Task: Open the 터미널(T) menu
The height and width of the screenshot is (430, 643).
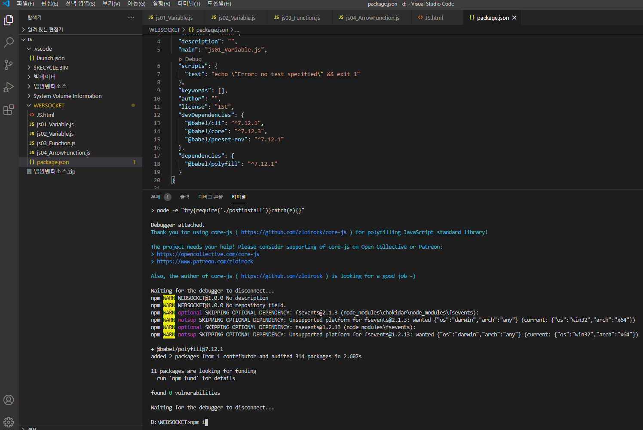Action: click(x=189, y=3)
